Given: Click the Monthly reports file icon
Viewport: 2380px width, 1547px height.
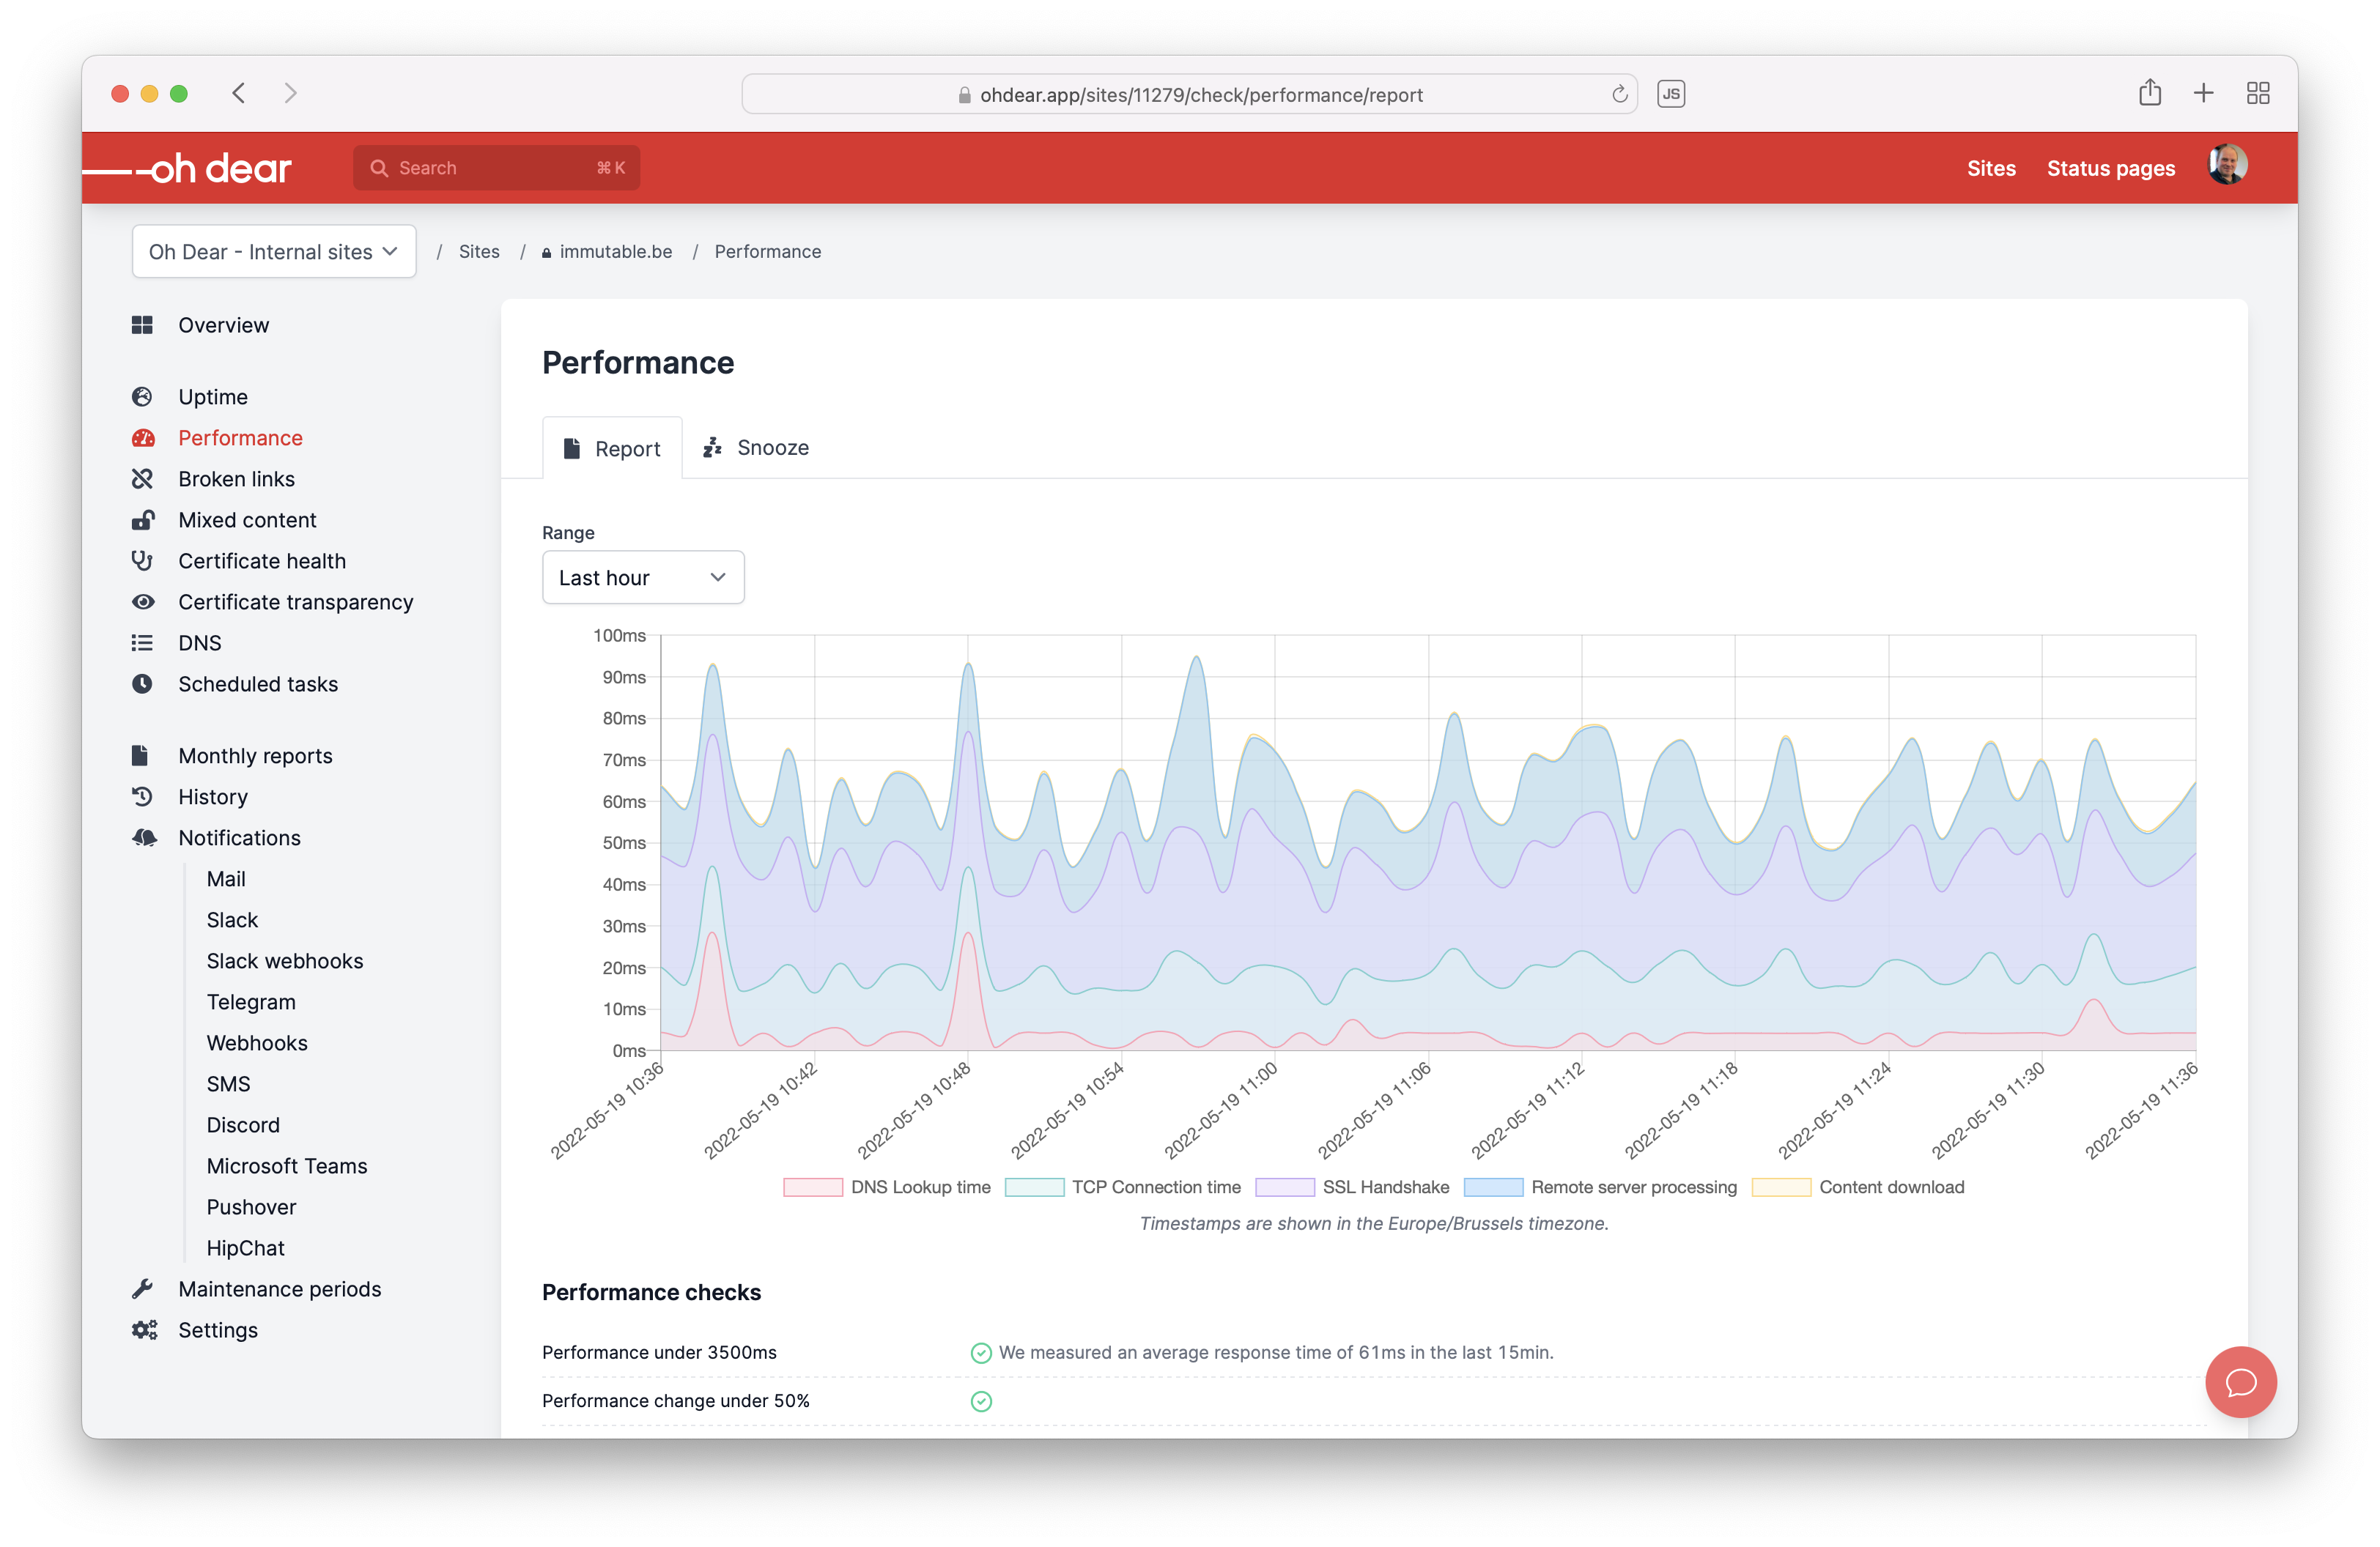Looking at the screenshot, I should click(140, 755).
